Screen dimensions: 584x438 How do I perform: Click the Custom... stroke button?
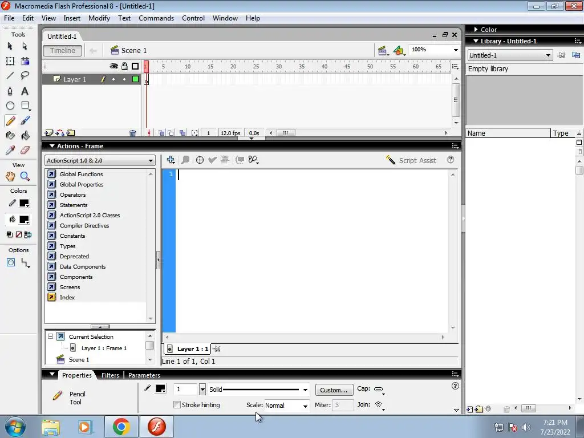334,390
